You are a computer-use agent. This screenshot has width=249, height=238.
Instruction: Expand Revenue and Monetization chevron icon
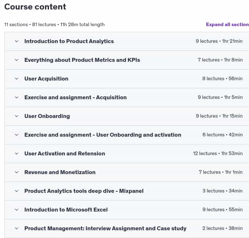coord(17,172)
